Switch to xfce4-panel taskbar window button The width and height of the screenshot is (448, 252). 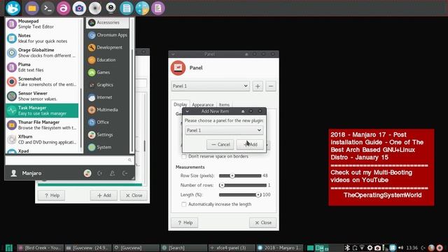pyautogui.click(x=232, y=248)
